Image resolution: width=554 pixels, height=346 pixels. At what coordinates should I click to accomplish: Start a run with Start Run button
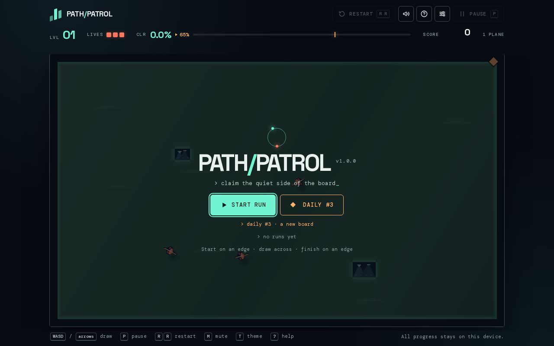click(x=243, y=205)
